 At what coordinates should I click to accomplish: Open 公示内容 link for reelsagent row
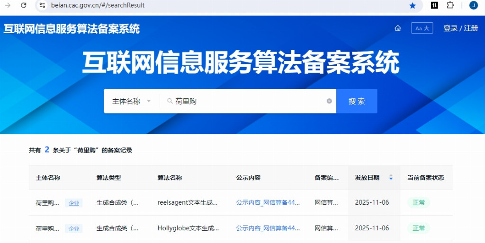pos(268,202)
